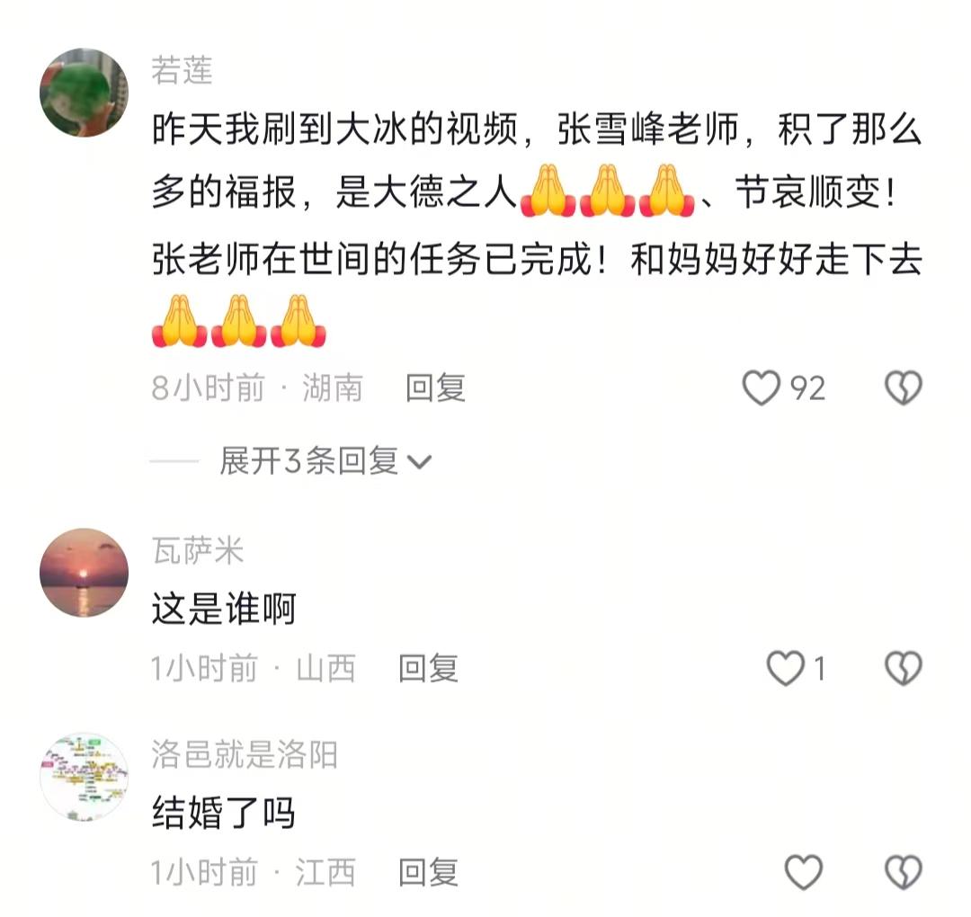Open the username 瓦萨米

pos(198,550)
